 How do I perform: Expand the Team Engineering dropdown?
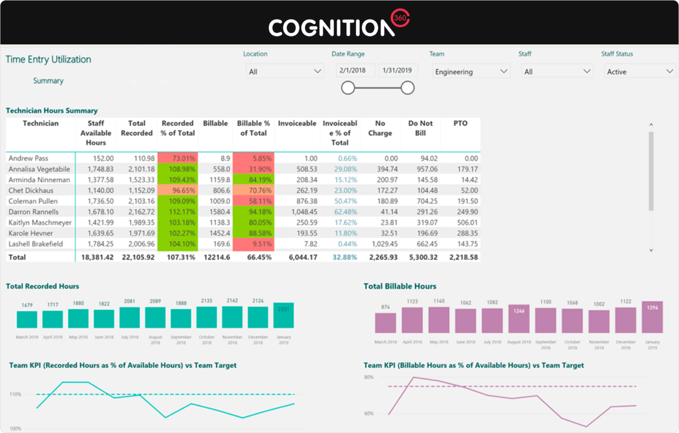(x=471, y=71)
